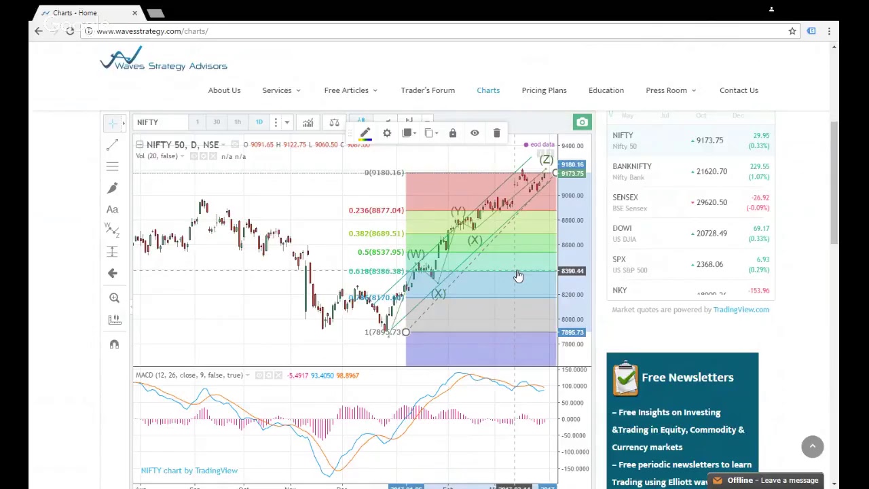The height and width of the screenshot is (489, 869).
Task: Open the Contact Us page
Action: pos(739,90)
